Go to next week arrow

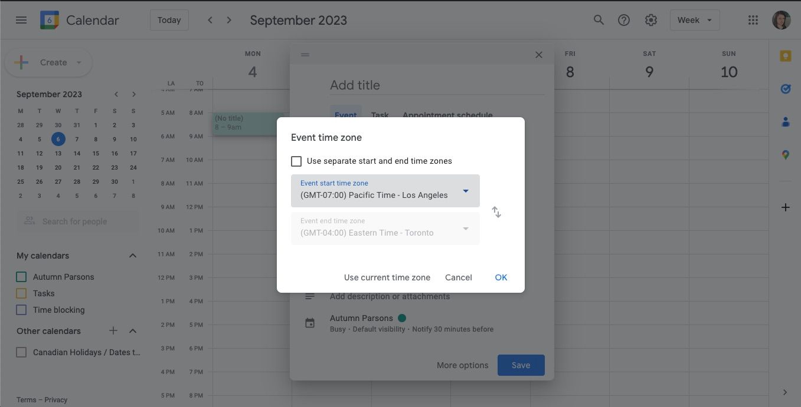point(229,20)
